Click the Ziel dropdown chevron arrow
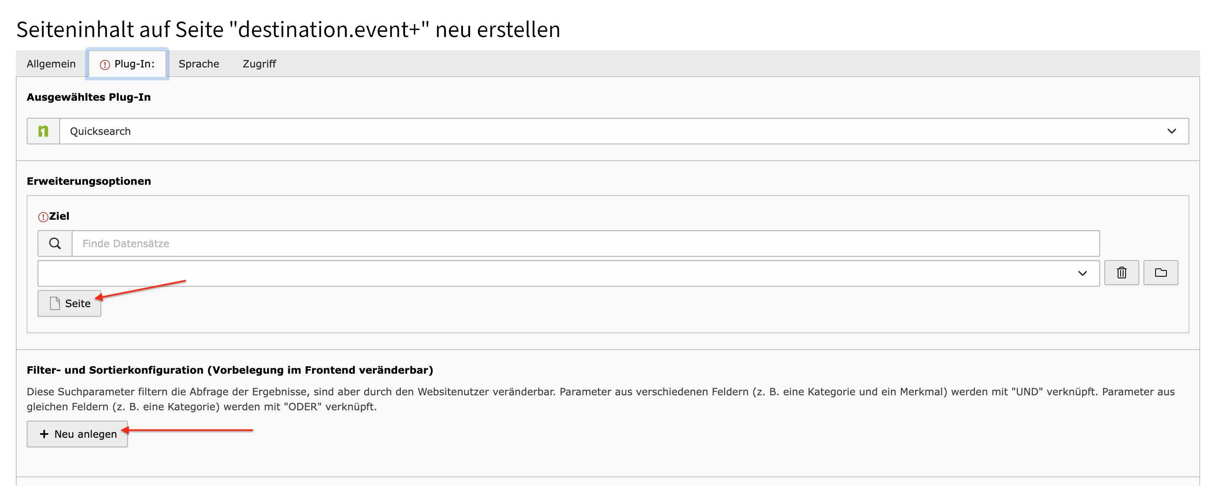1211x486 pixels. click(1083, 273)
